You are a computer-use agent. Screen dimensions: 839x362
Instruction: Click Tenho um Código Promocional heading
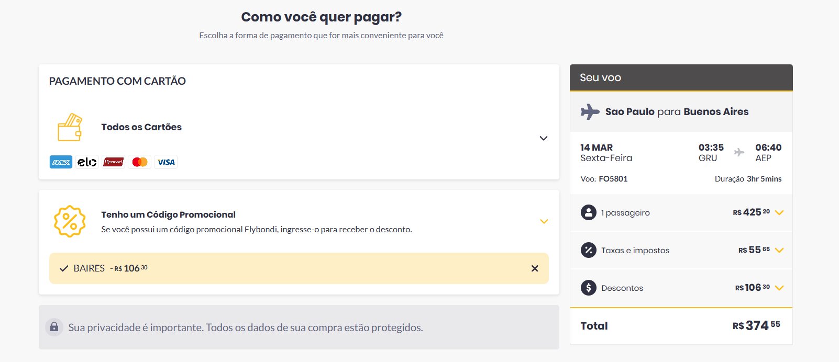[168, 214]
